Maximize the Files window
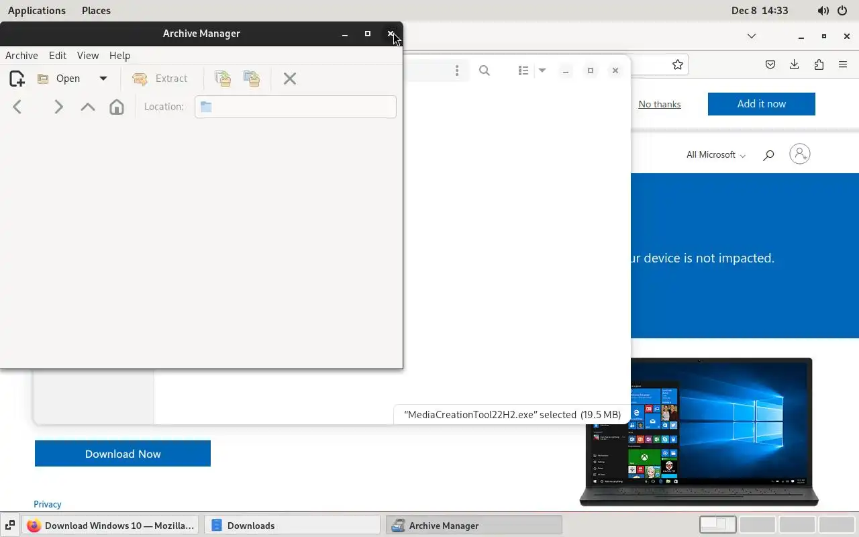This screenshot has height=537, width=859. [591, 70]
